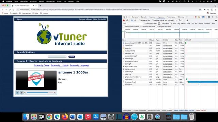This screenshot has height=122, width=218.
Task: Bookmark this page with the star icon
Action: [200, 9]
